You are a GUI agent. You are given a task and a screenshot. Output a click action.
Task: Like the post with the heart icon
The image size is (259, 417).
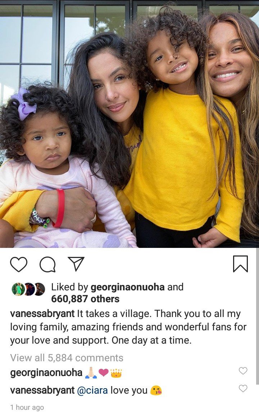19,264
